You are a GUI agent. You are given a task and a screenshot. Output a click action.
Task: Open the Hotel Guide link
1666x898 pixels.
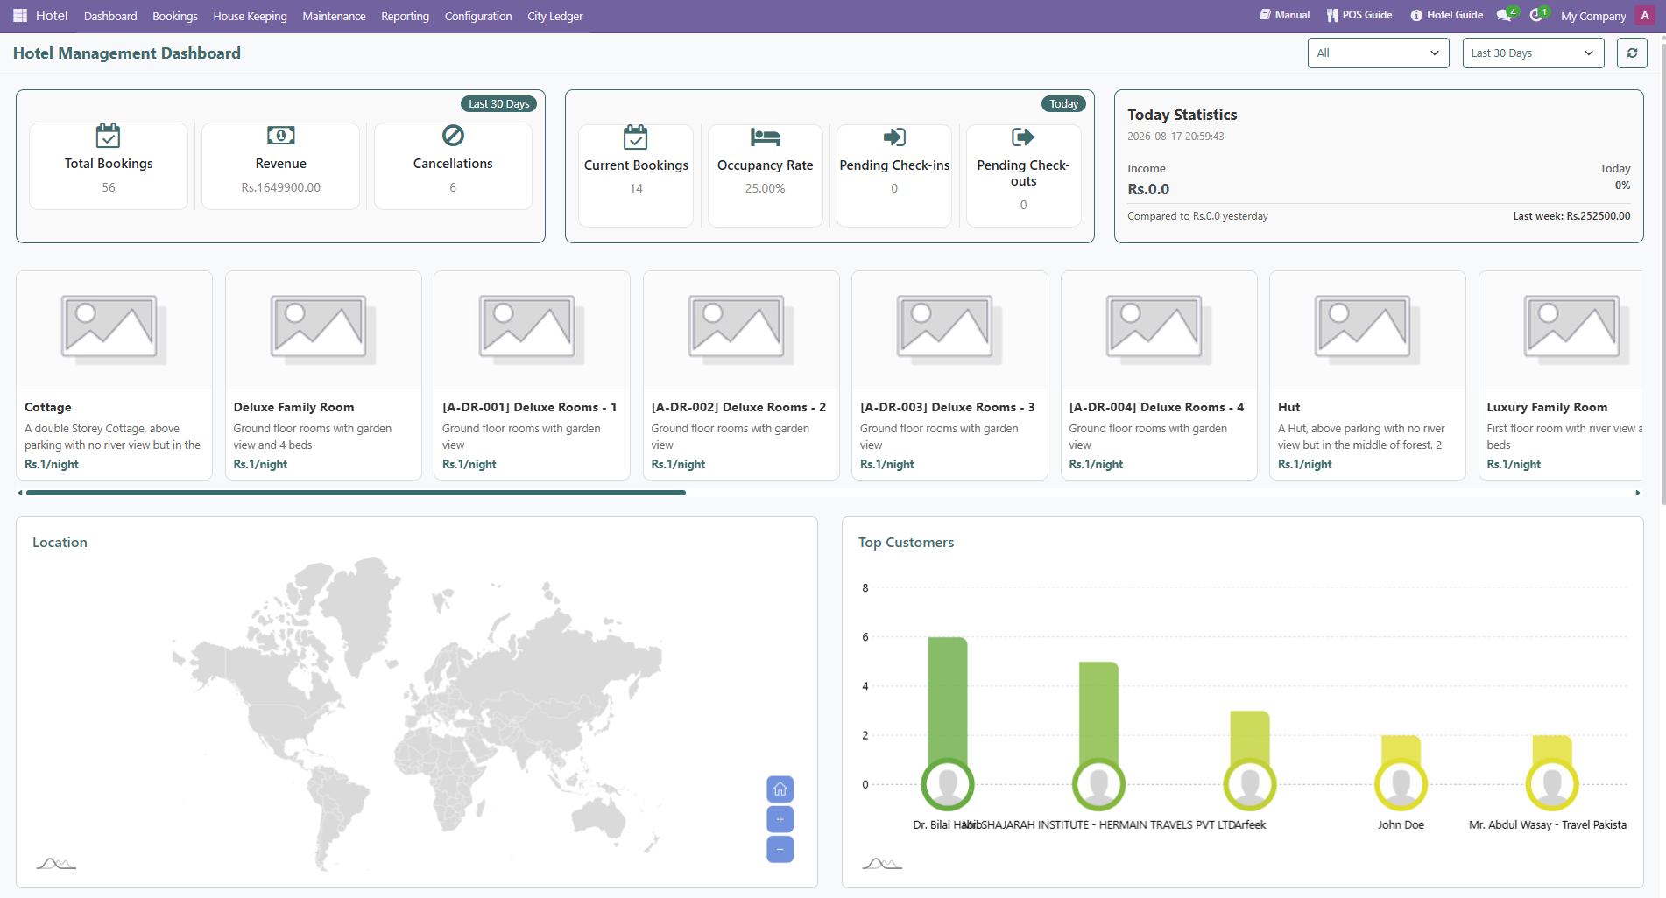pos(1446,15)
